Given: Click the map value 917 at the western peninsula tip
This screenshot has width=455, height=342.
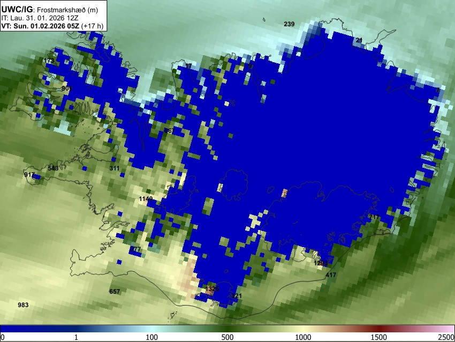Looking at the screenshot, I should [29, 175].
